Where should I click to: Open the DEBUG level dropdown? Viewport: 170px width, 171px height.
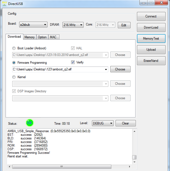click(x=102, y=123)
